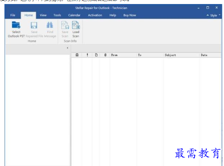Collapse the ribbon with the caret icon

point(207,15)
